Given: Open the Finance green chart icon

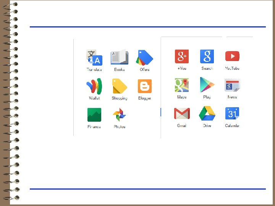Looking at the screenshot, I should coord(94,115).
